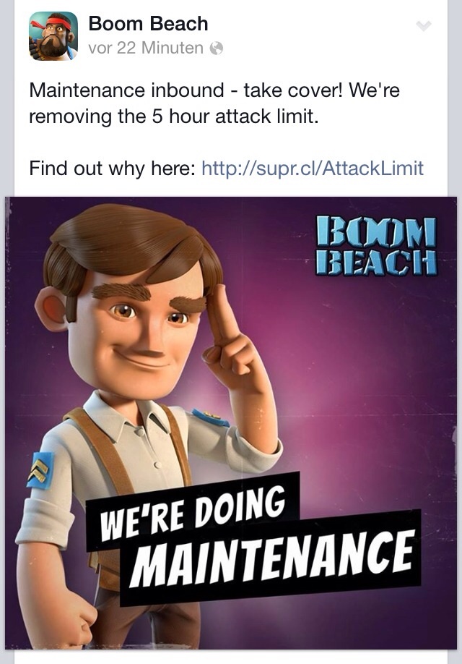Click the blue shoulder epaulette
Viewport: 462px width, 664px height.
tap(210, 417)
